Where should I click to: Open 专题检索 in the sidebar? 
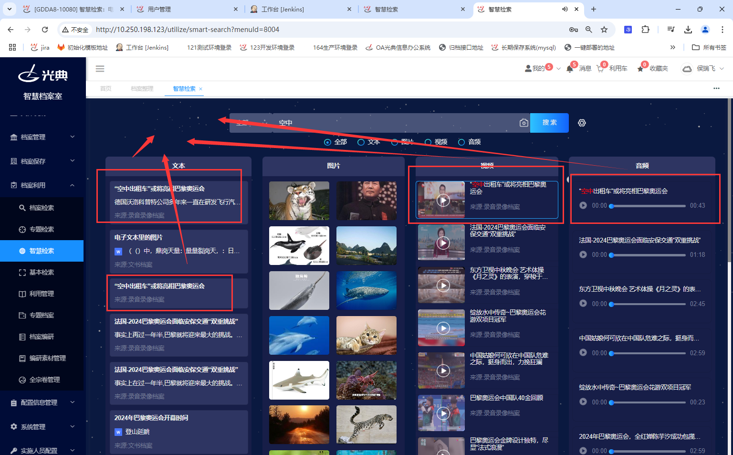pos(42,229)
